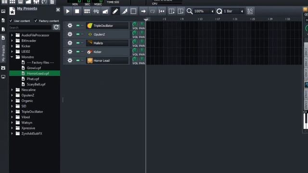Stop song playback
The image size is (308, 173).
tap(77, 11)
